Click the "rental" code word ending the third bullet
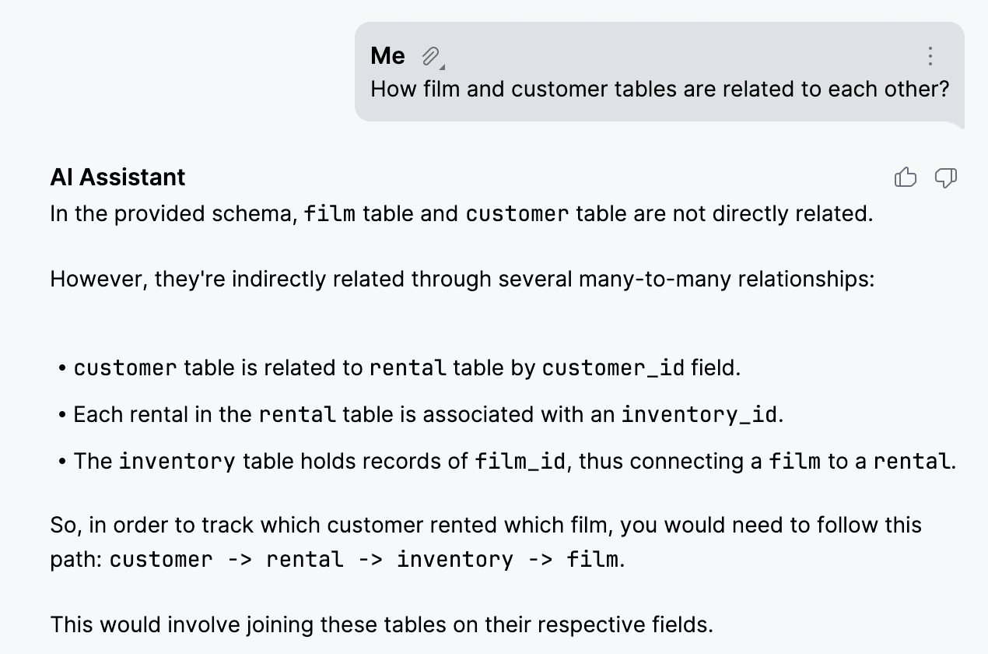The image size is (988, 654). [x=912, y=462]
